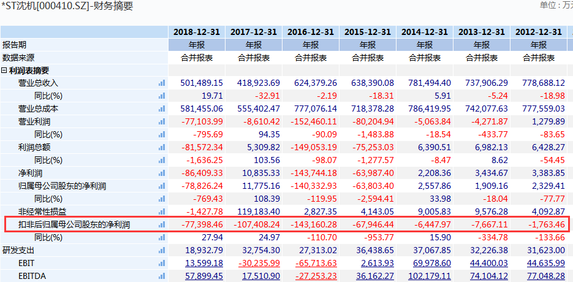Click 2018 归母净利润 value -78,826.24
This screenshot has height=282, width=573.
202,186
